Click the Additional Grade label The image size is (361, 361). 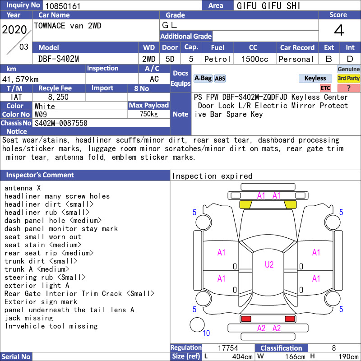point(186,36)
